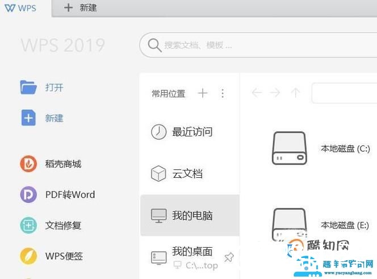Toggle the pin icon beside 我的桌面
Image resolution: width=377 pixels, height=279 pixels.
(x=229, y=257)
